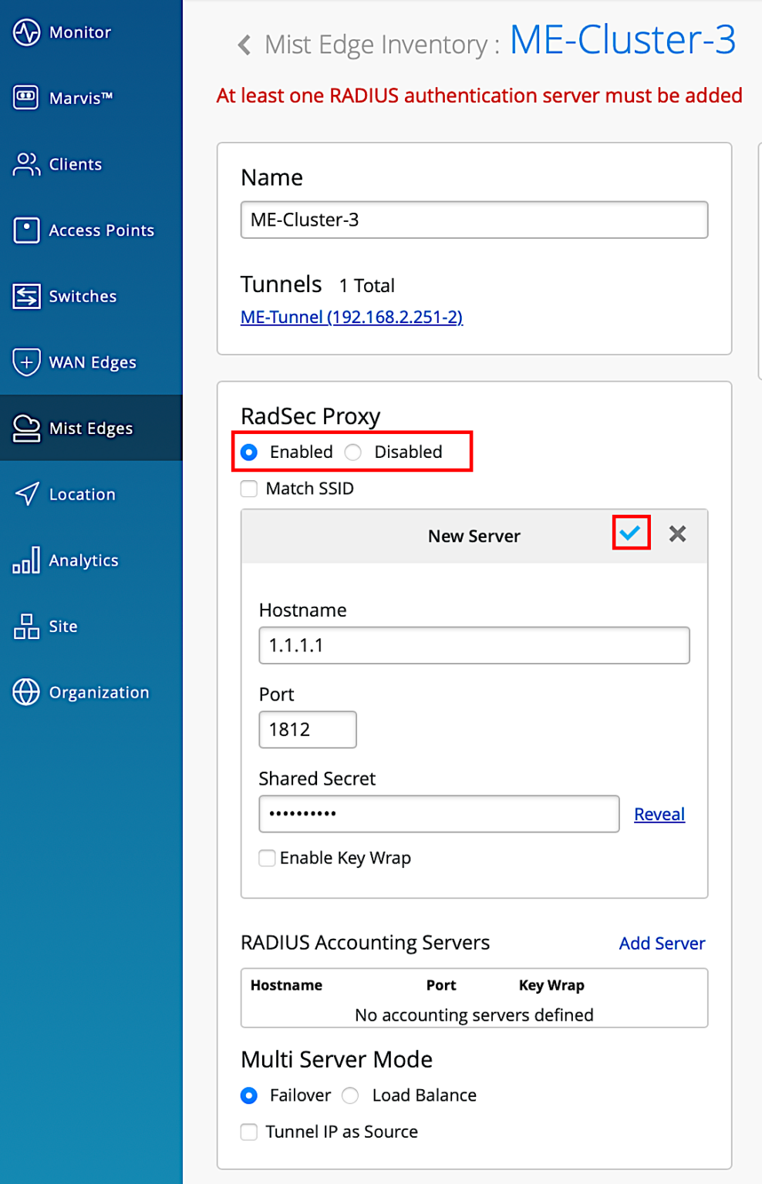Screen dimensions: 762x1184
Task: Open the Clients page
Action: click(74, 164)
